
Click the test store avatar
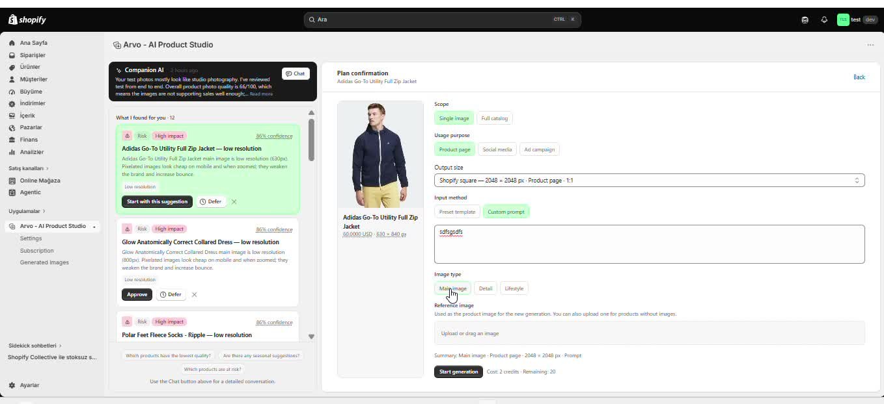[x=843, y=19]
